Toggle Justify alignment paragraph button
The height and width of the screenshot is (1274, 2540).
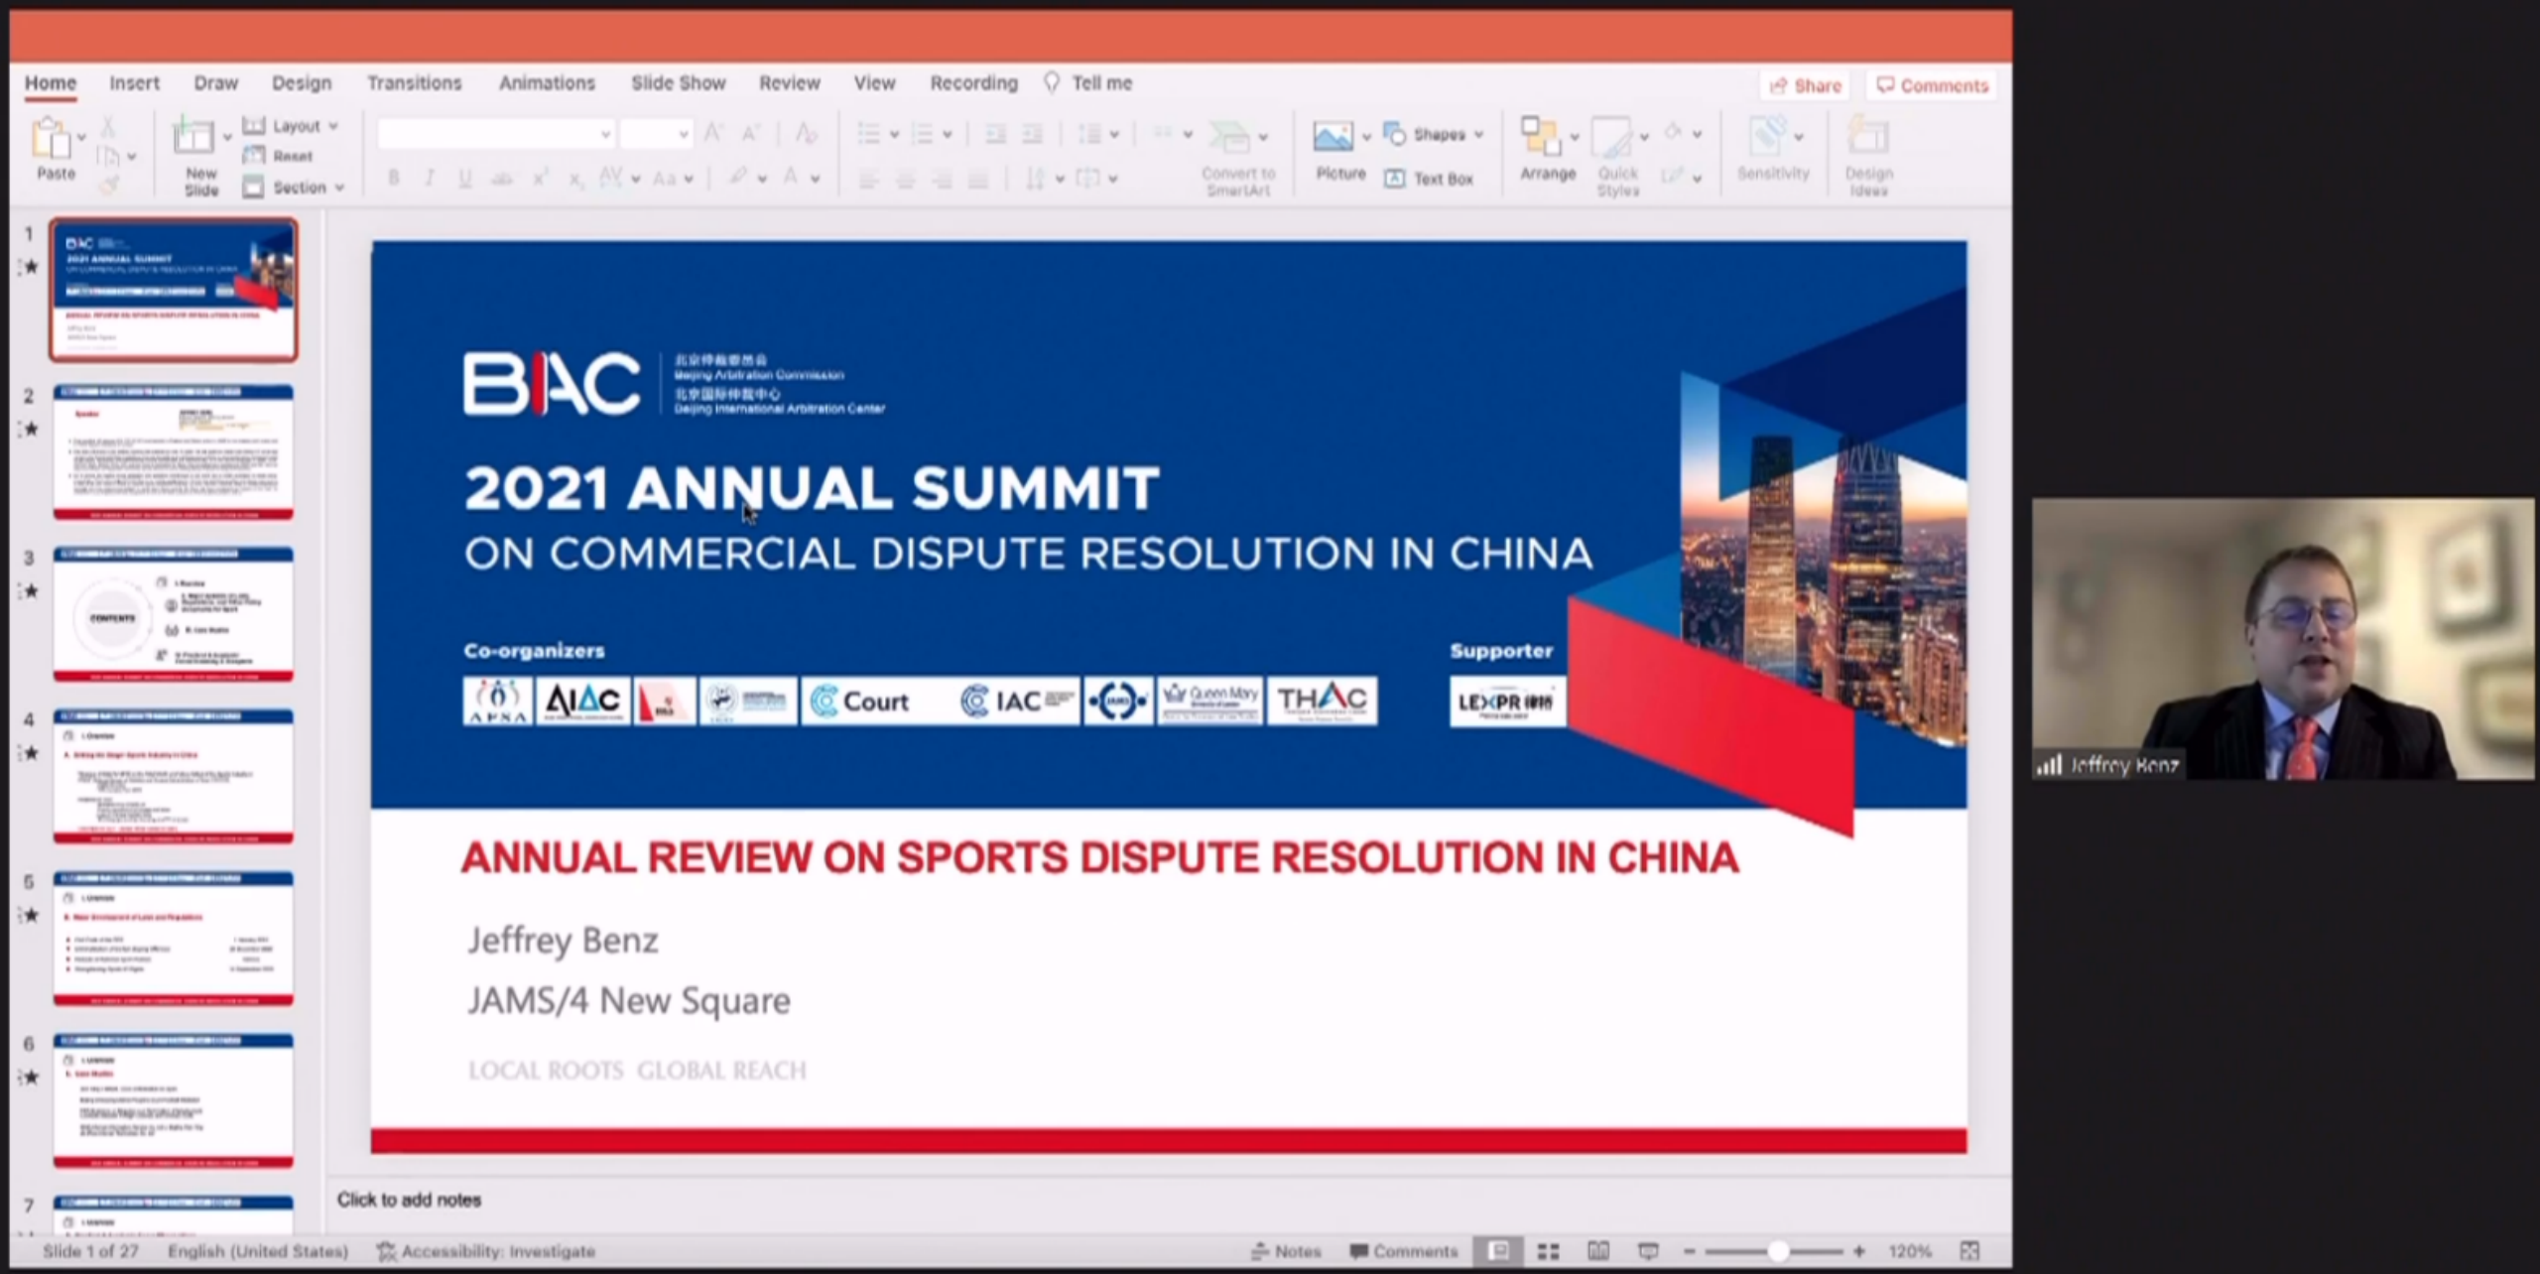tap(978, 180)
